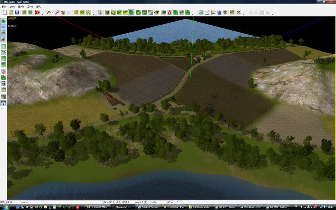Click the speech bubble note icon

click(x=213, y=12)
